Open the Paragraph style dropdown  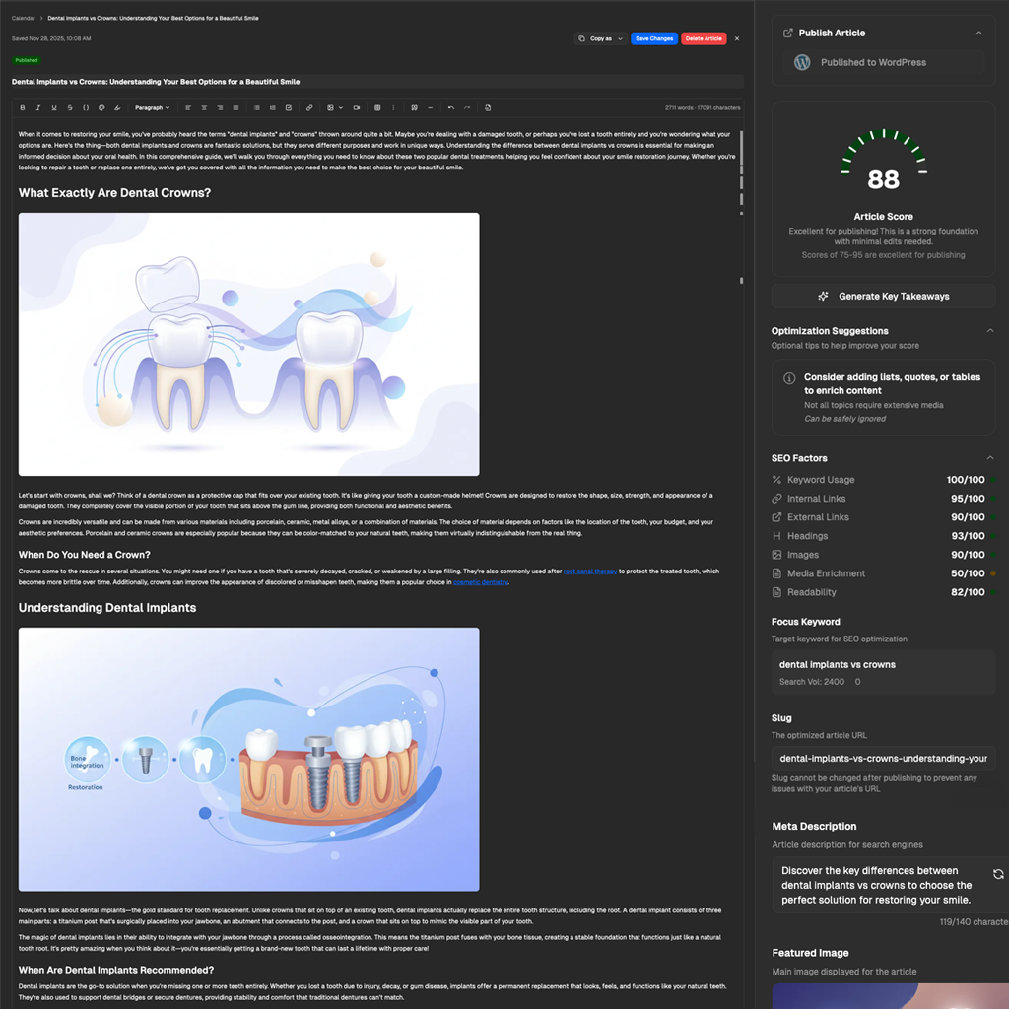[x=152, y=107]
